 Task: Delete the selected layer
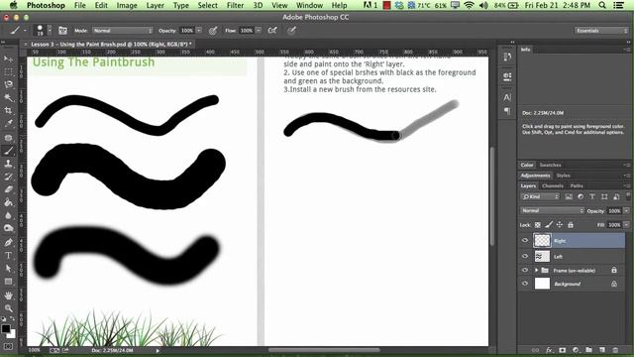pyautogui.click(x=615, y=350)
